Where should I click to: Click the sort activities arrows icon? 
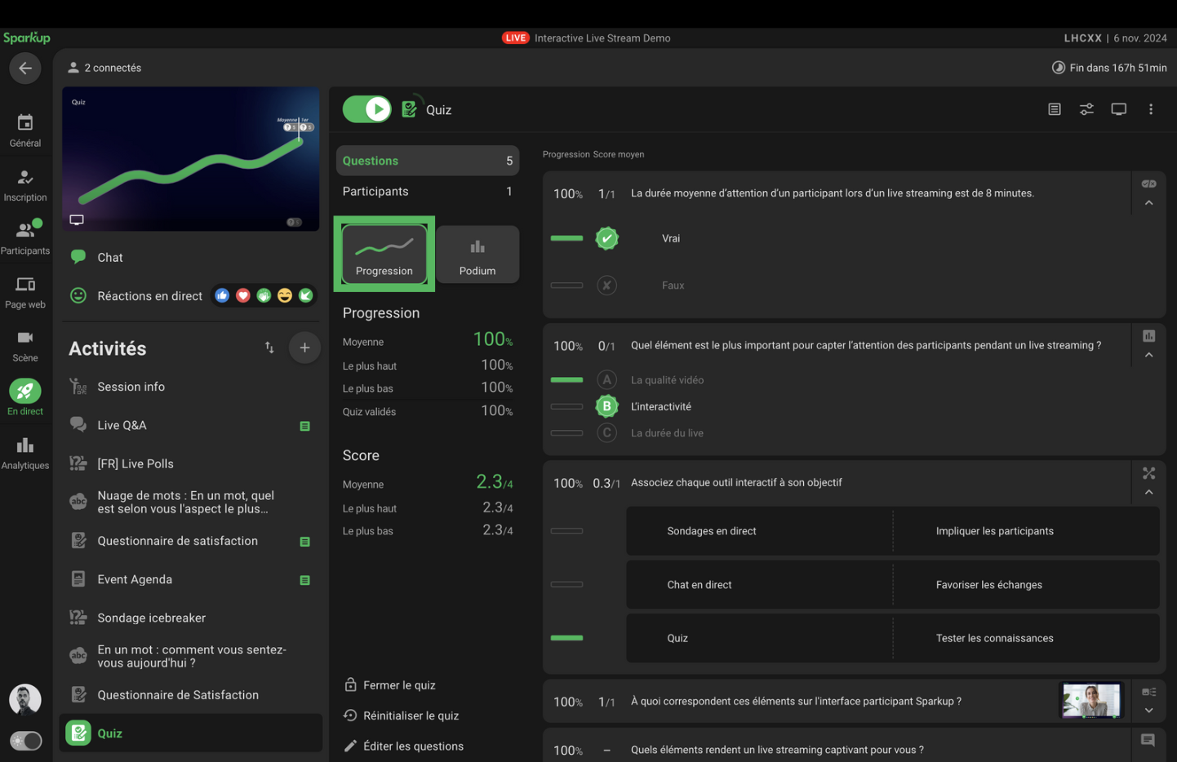click(269, 348)
